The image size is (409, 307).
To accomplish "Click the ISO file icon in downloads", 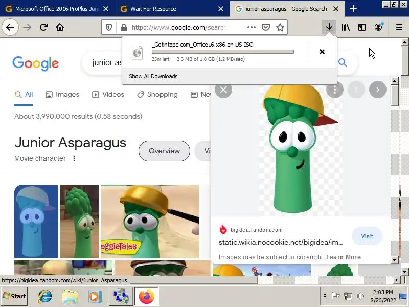I will [x=137, y=53].
